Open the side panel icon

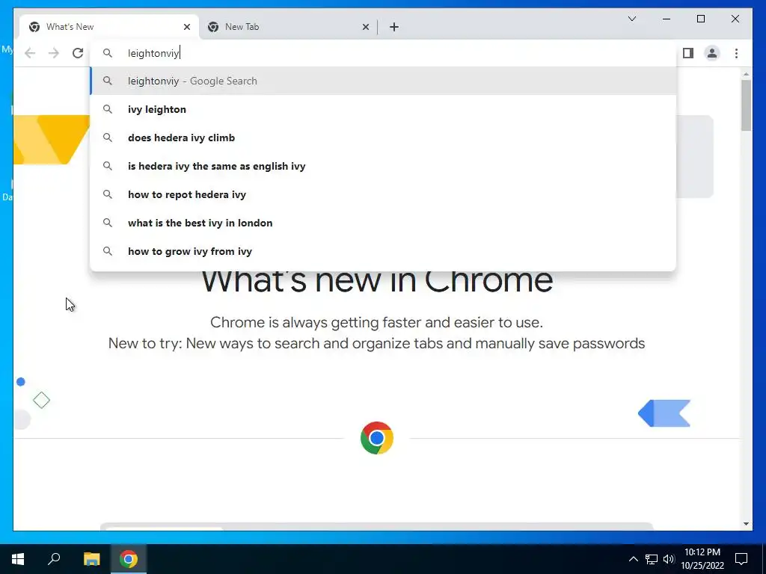click(x=688, y=53)
